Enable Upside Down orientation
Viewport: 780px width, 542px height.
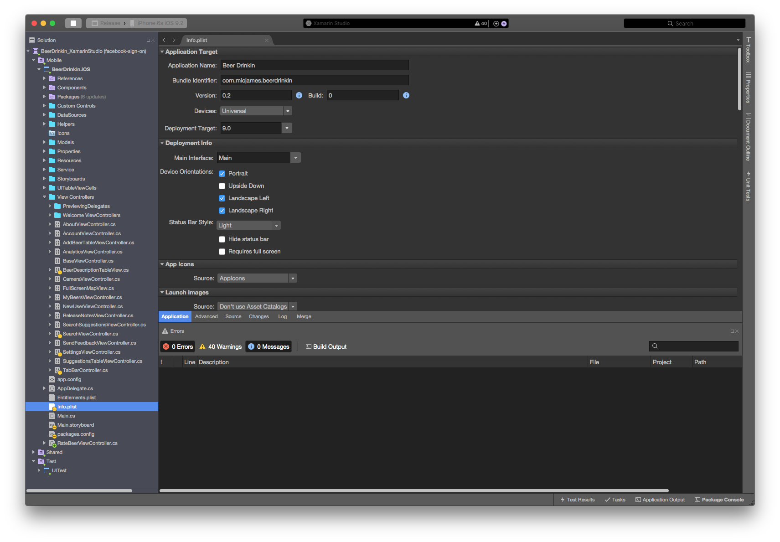222,186
